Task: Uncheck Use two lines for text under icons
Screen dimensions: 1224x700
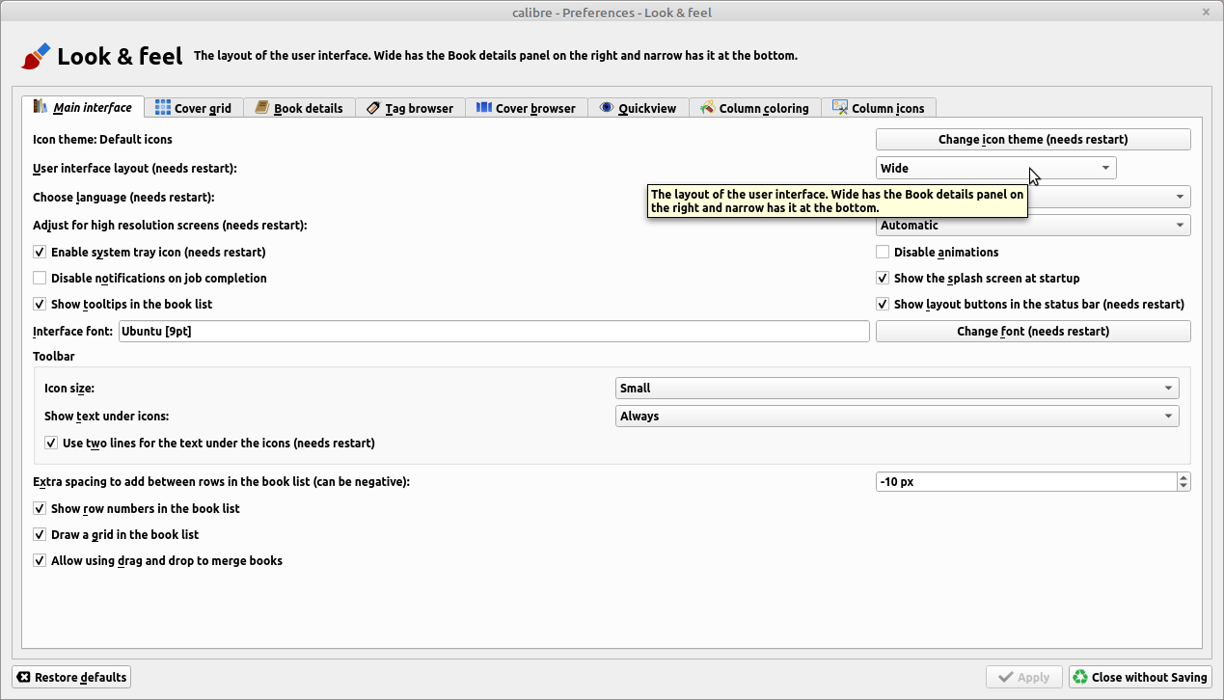Action: (51, 444)
